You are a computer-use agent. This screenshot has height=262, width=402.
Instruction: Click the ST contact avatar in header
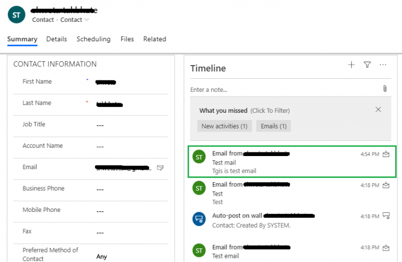point(16,15)
